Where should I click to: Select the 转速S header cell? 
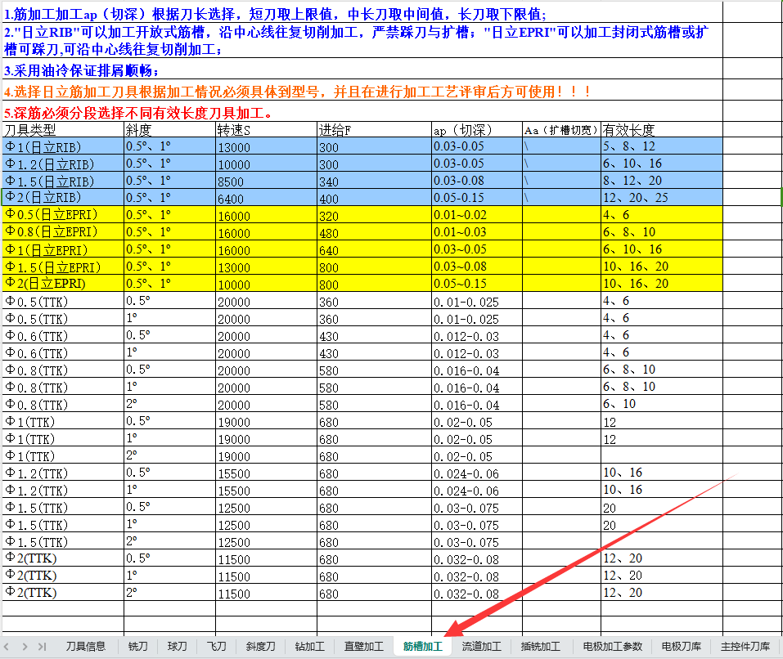tap(266, 130)
